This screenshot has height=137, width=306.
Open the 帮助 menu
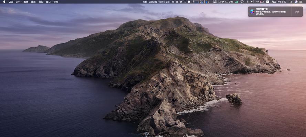56,2
